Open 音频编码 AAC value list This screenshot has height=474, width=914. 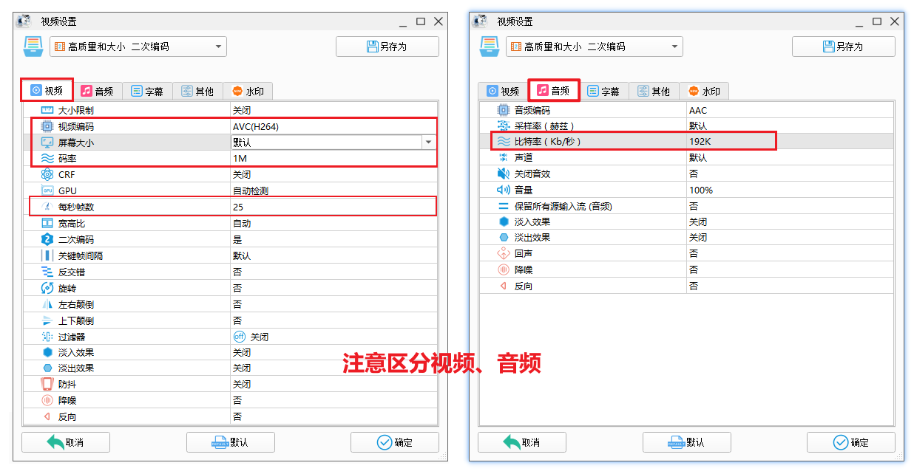pyautogui.click(x=790, y=110)
